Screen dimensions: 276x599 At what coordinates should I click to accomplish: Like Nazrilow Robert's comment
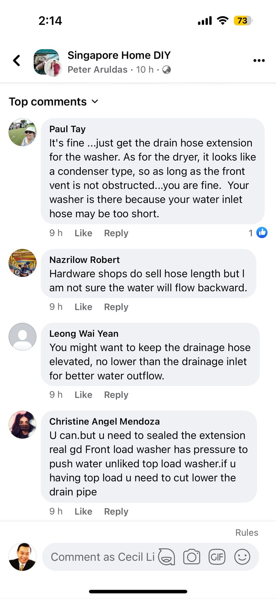[83, 307]
